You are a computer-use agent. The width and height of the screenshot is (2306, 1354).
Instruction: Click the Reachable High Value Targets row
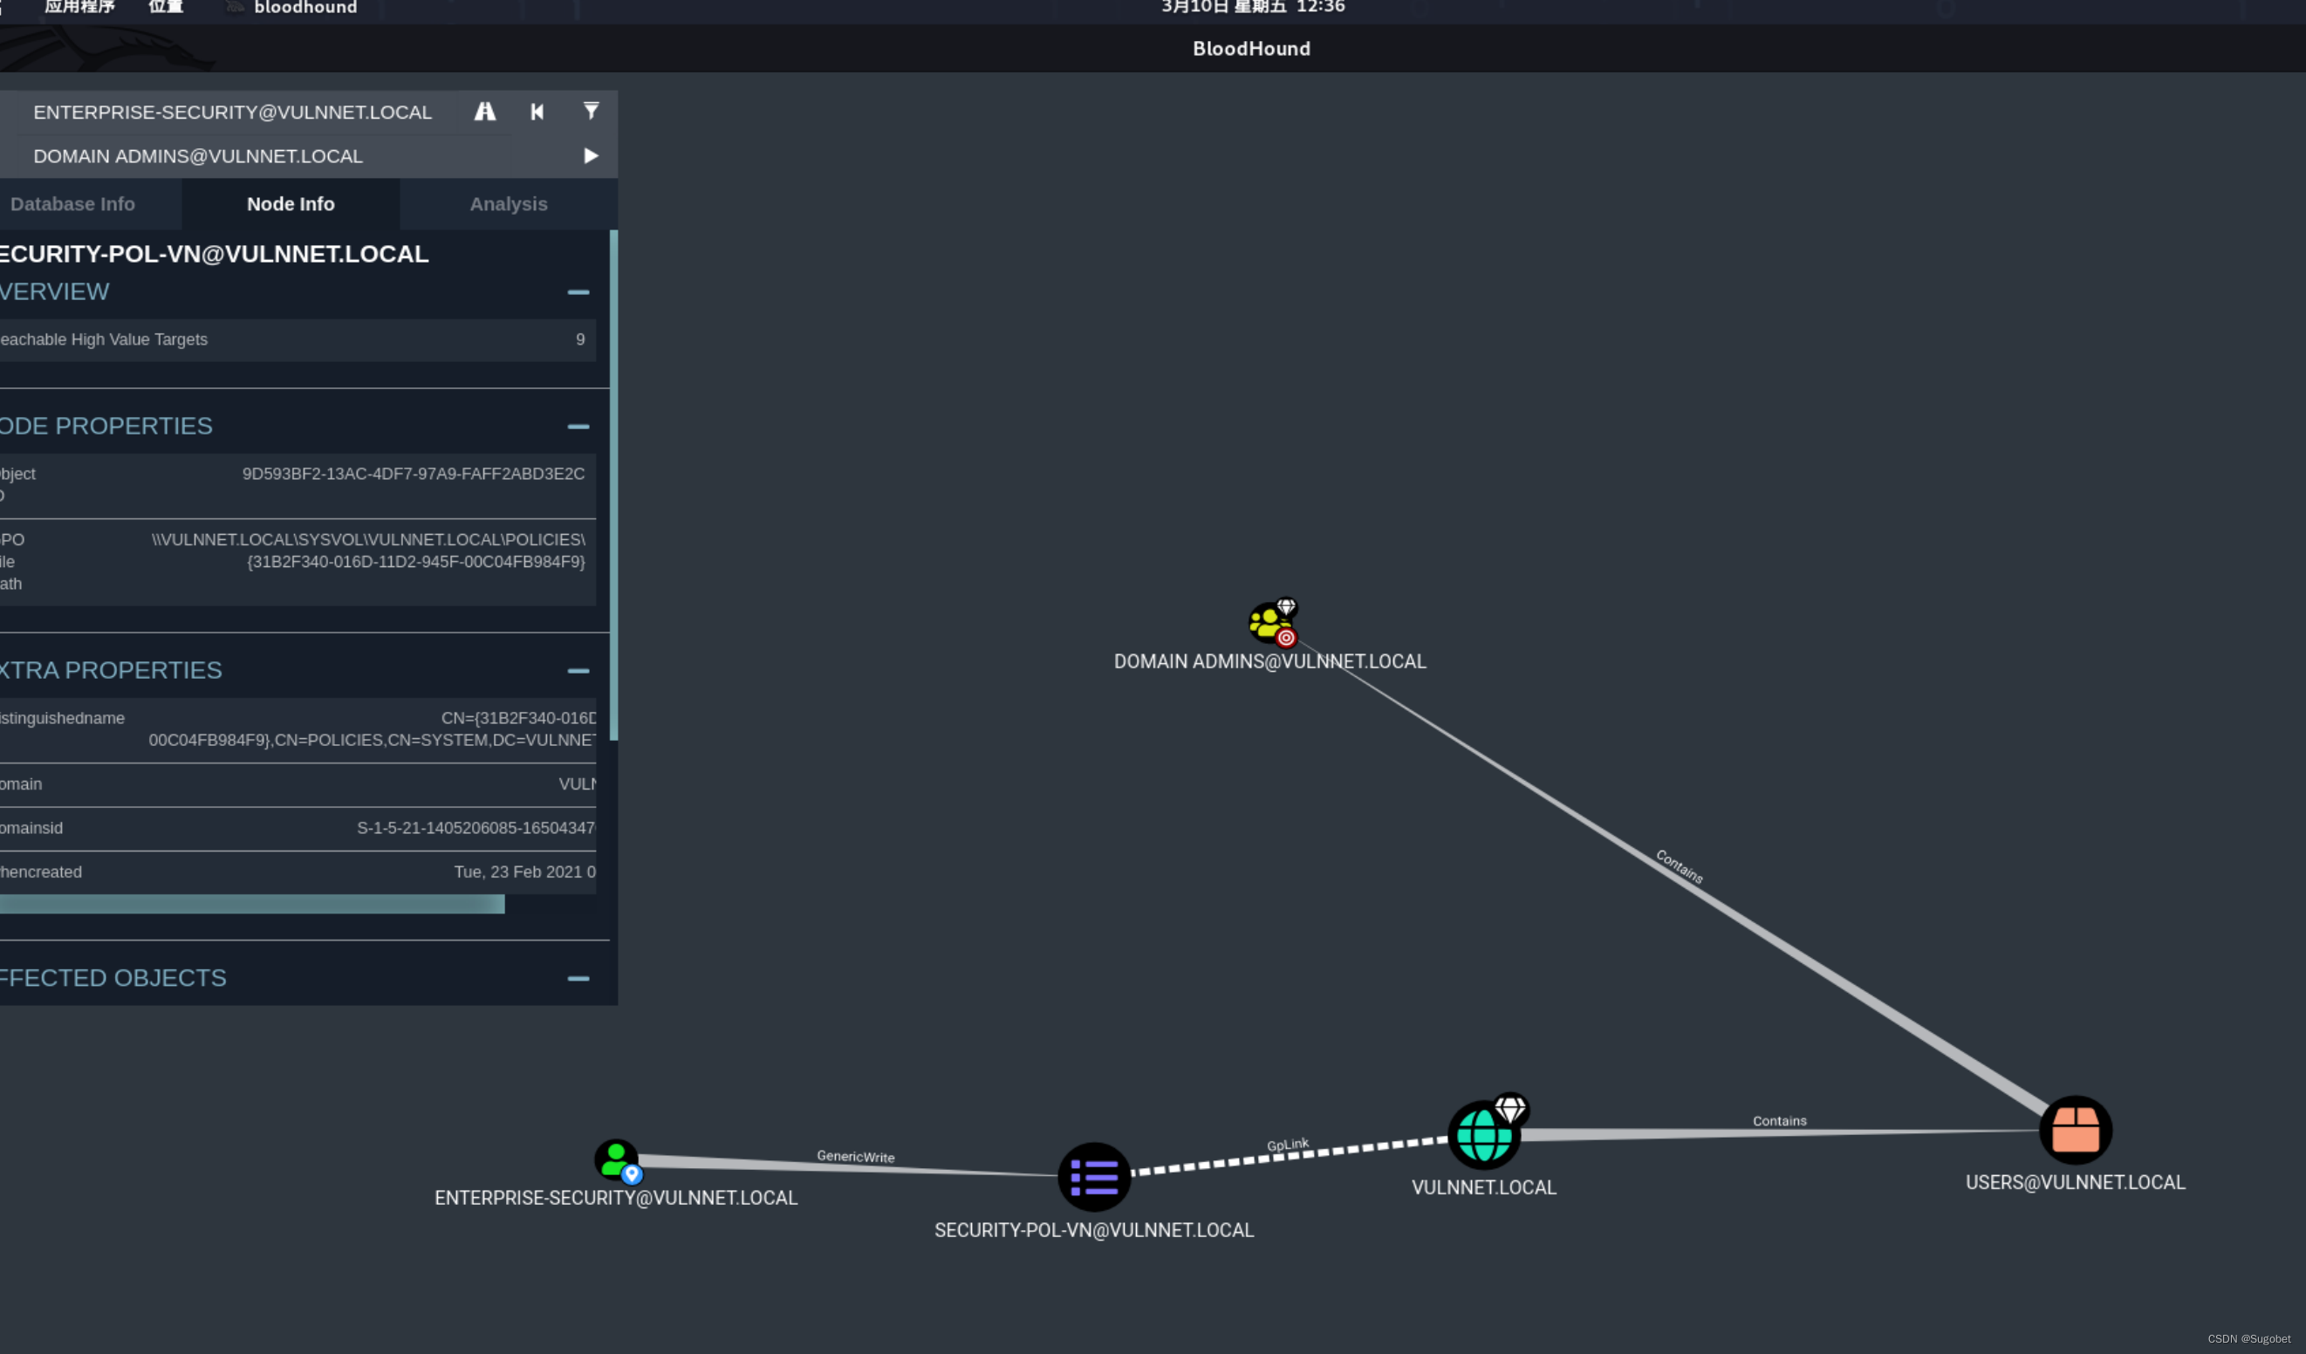(x=298, y=339)
